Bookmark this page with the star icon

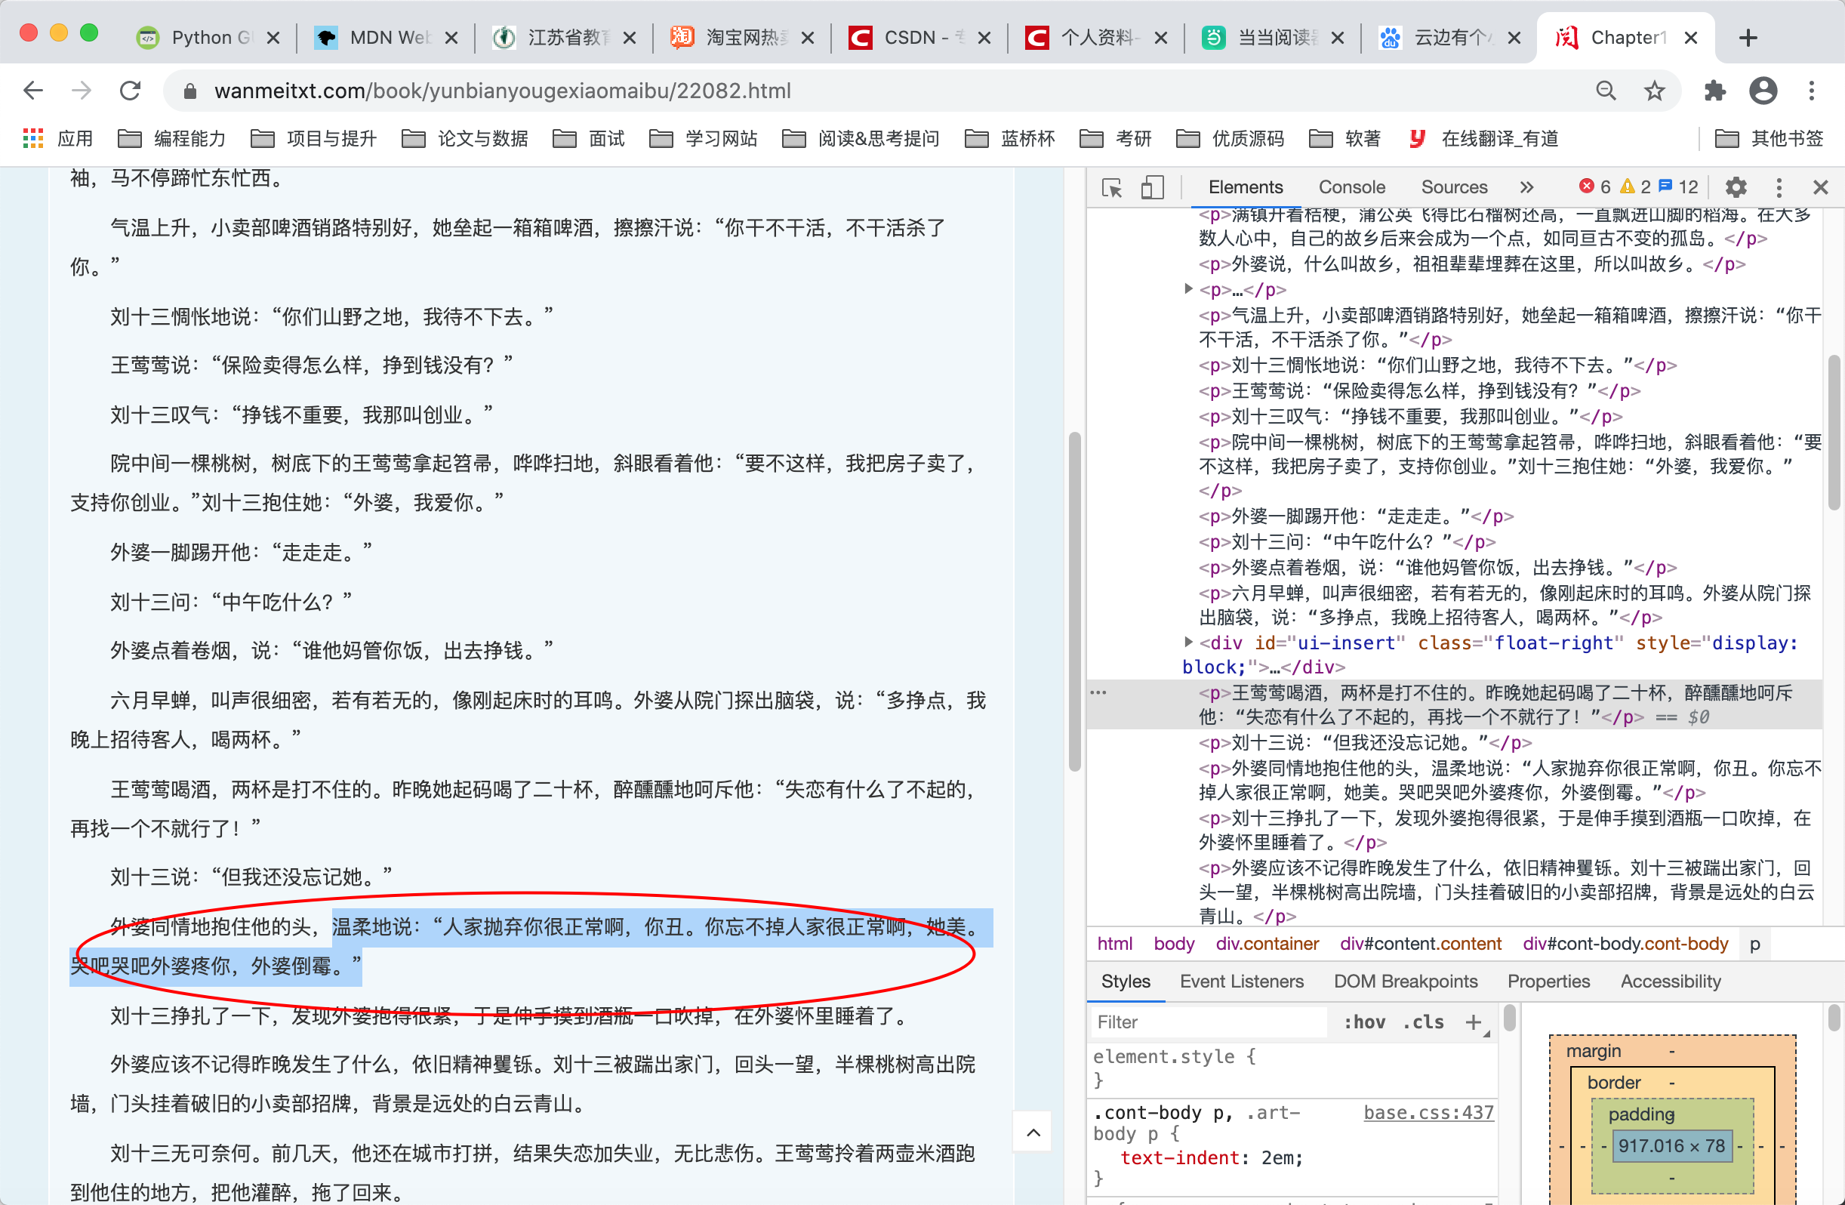coord(1655,91)
